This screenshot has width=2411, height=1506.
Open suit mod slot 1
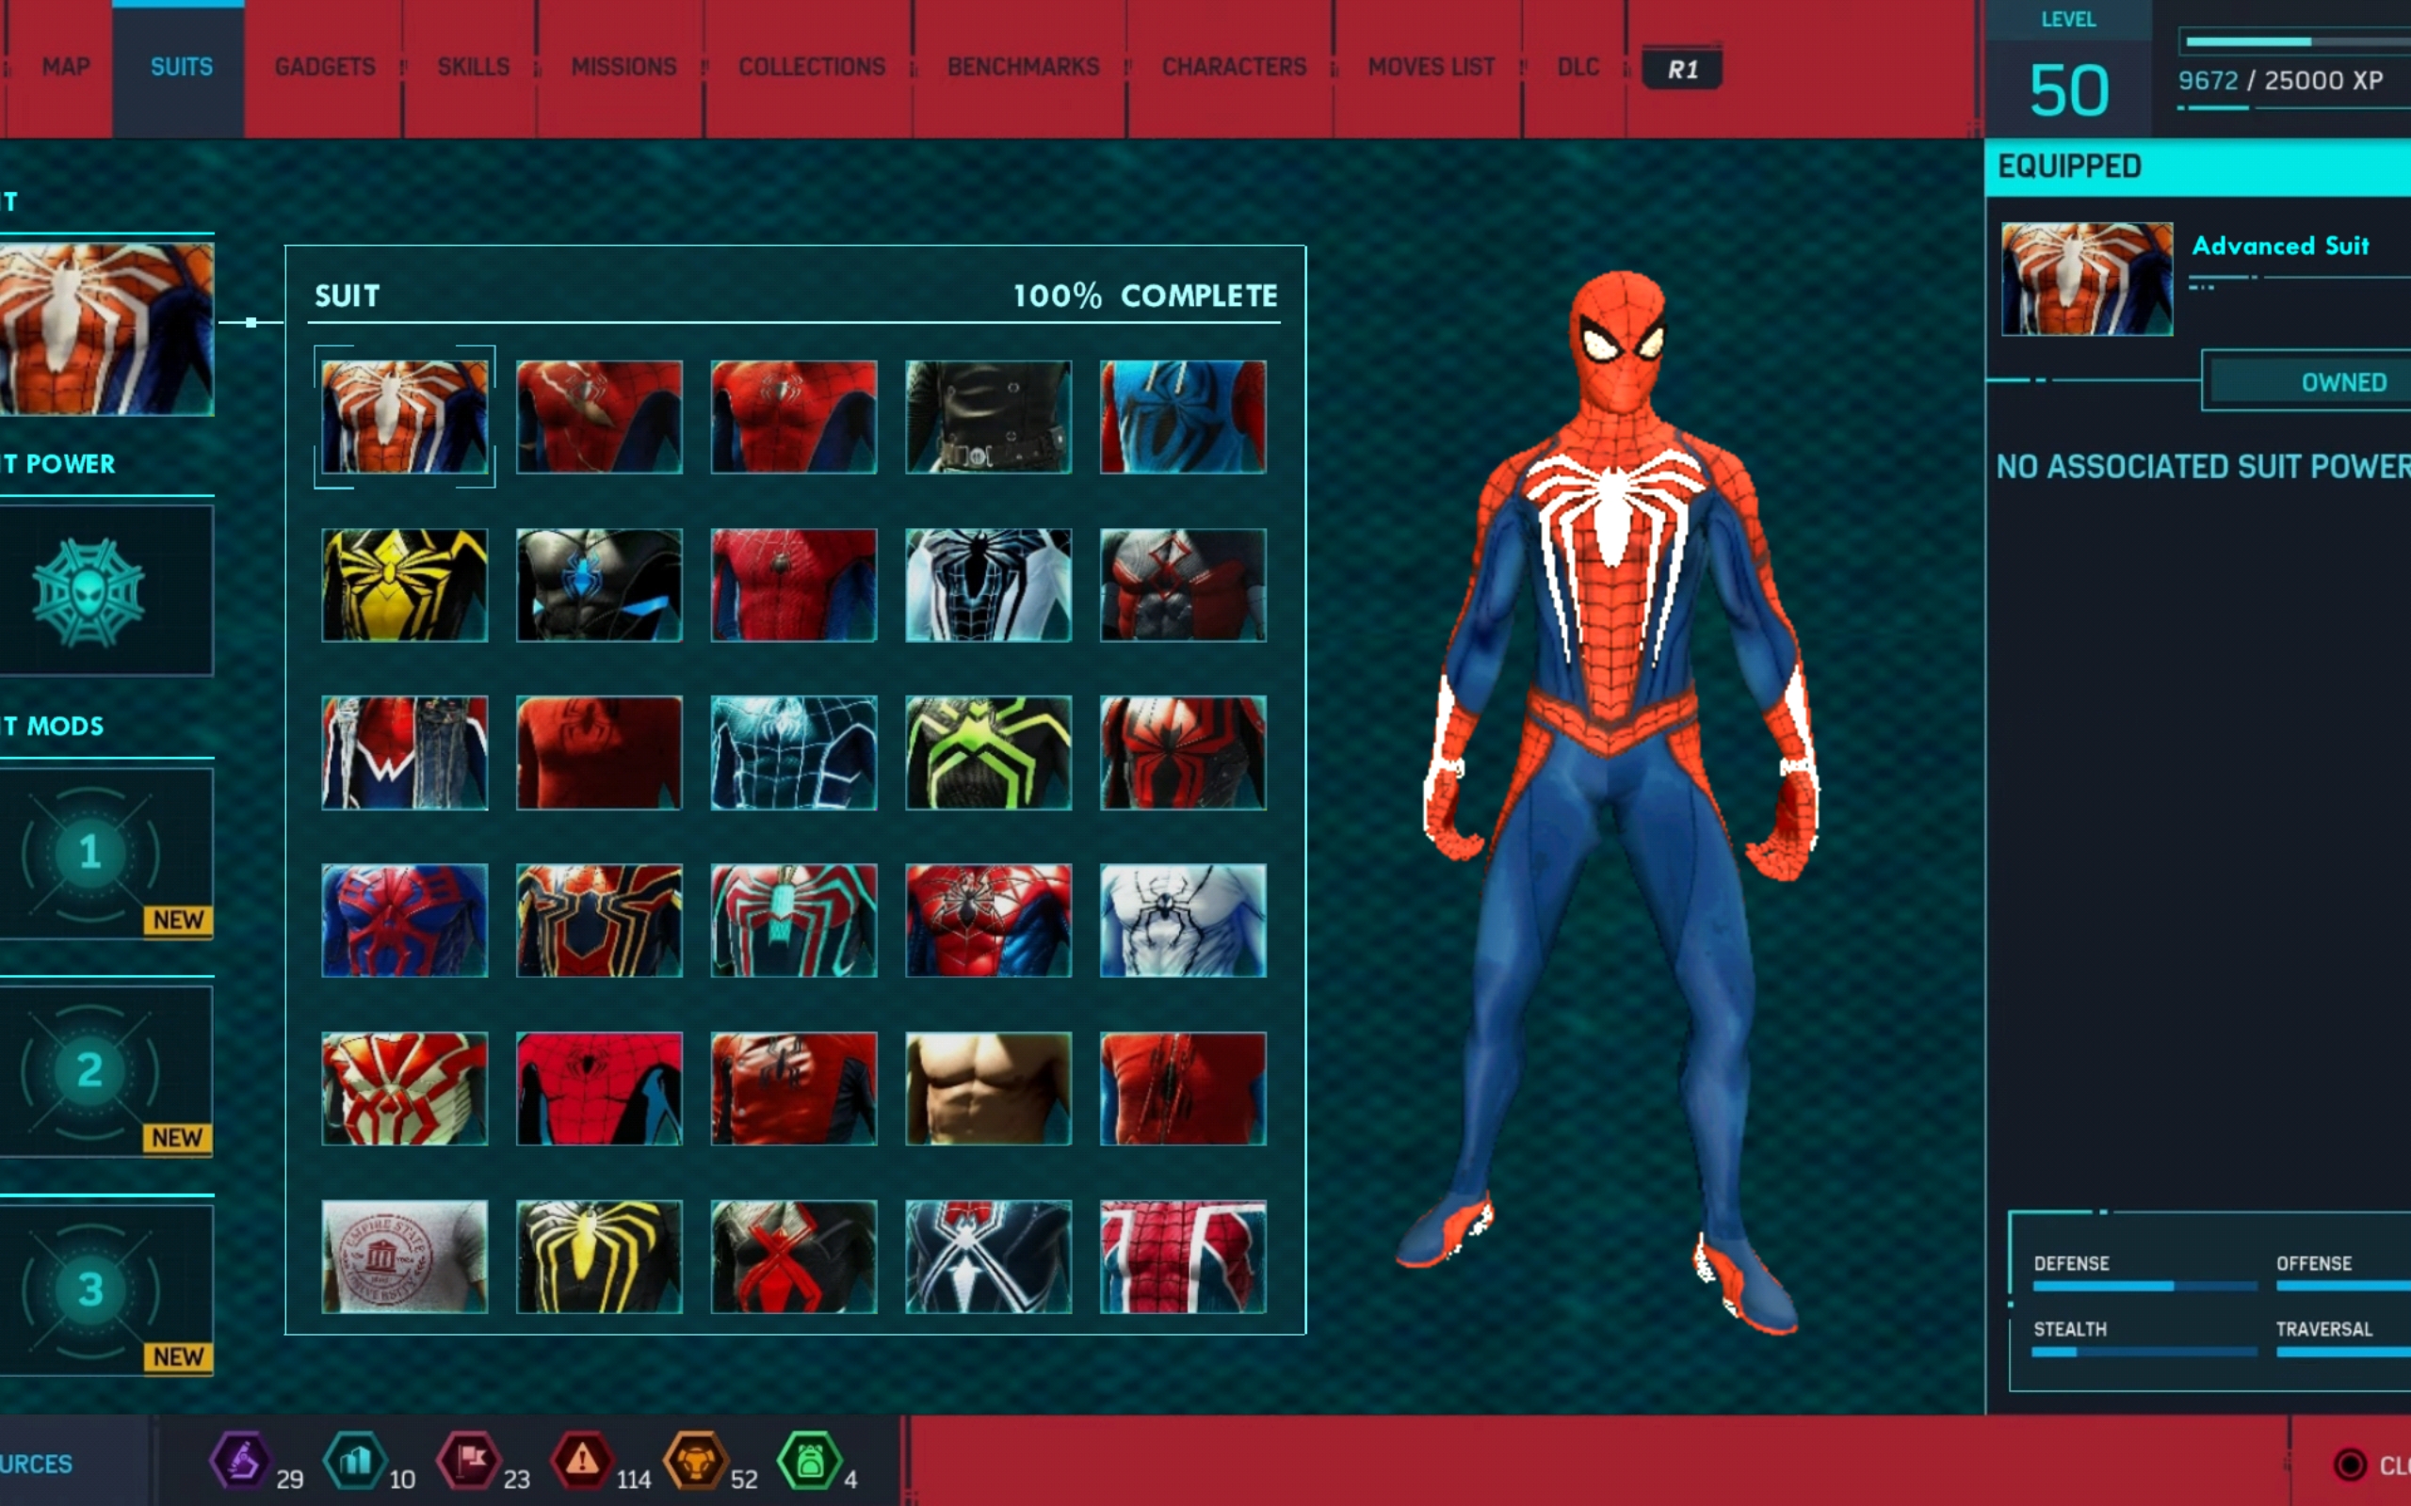91,853
